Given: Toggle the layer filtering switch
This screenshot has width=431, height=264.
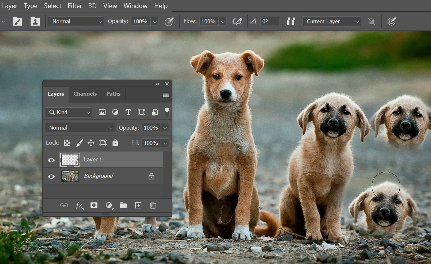Looking at the screenshot, I should click(x=167, y=112).
